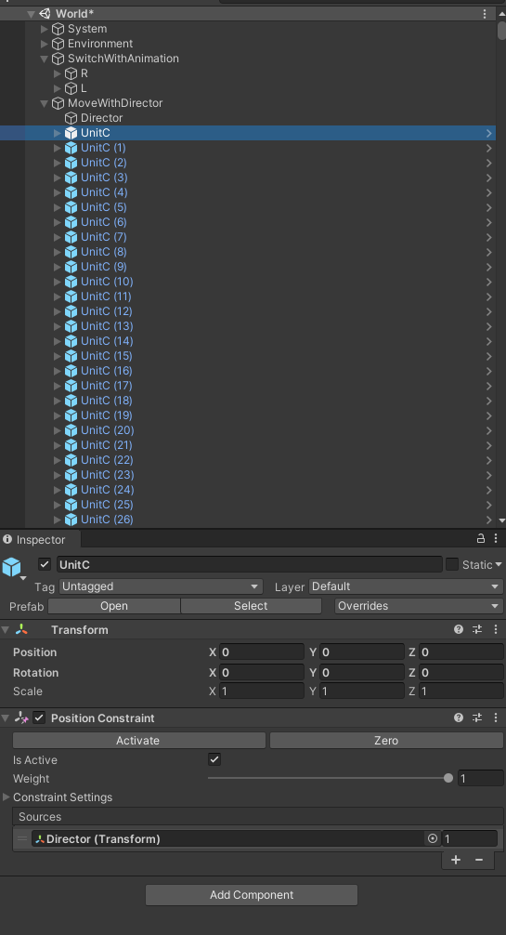Disable the Position Constraint component checkbox
The width and height of the screenshot is (506, 935).
click(39, 718)
